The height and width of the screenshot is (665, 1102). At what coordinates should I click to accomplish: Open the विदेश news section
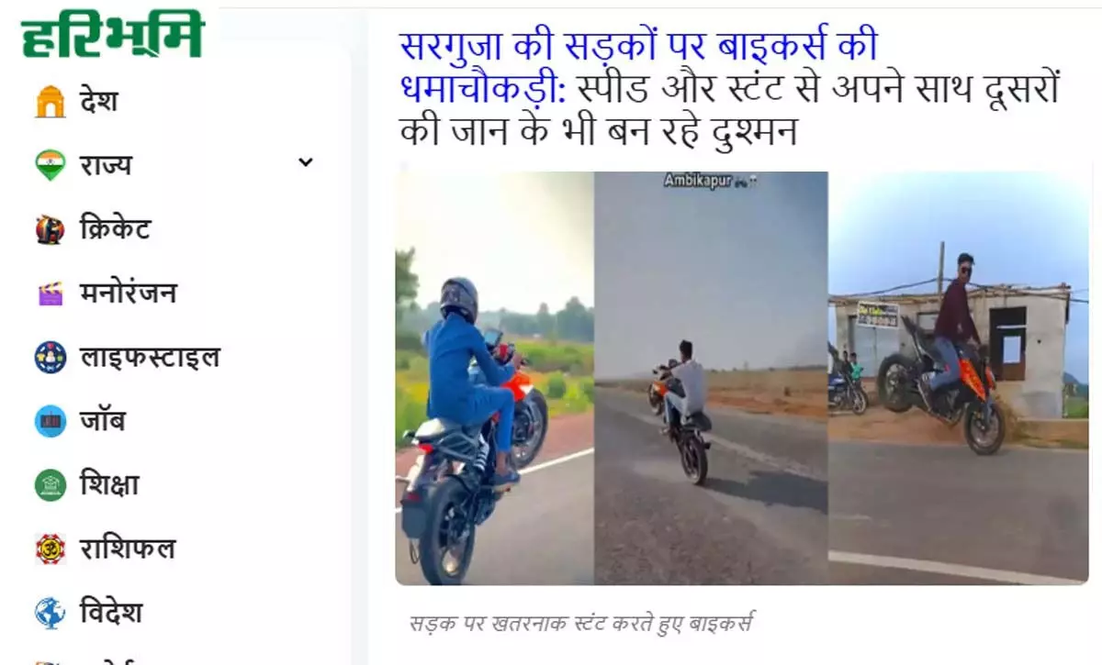pos(110,612)
